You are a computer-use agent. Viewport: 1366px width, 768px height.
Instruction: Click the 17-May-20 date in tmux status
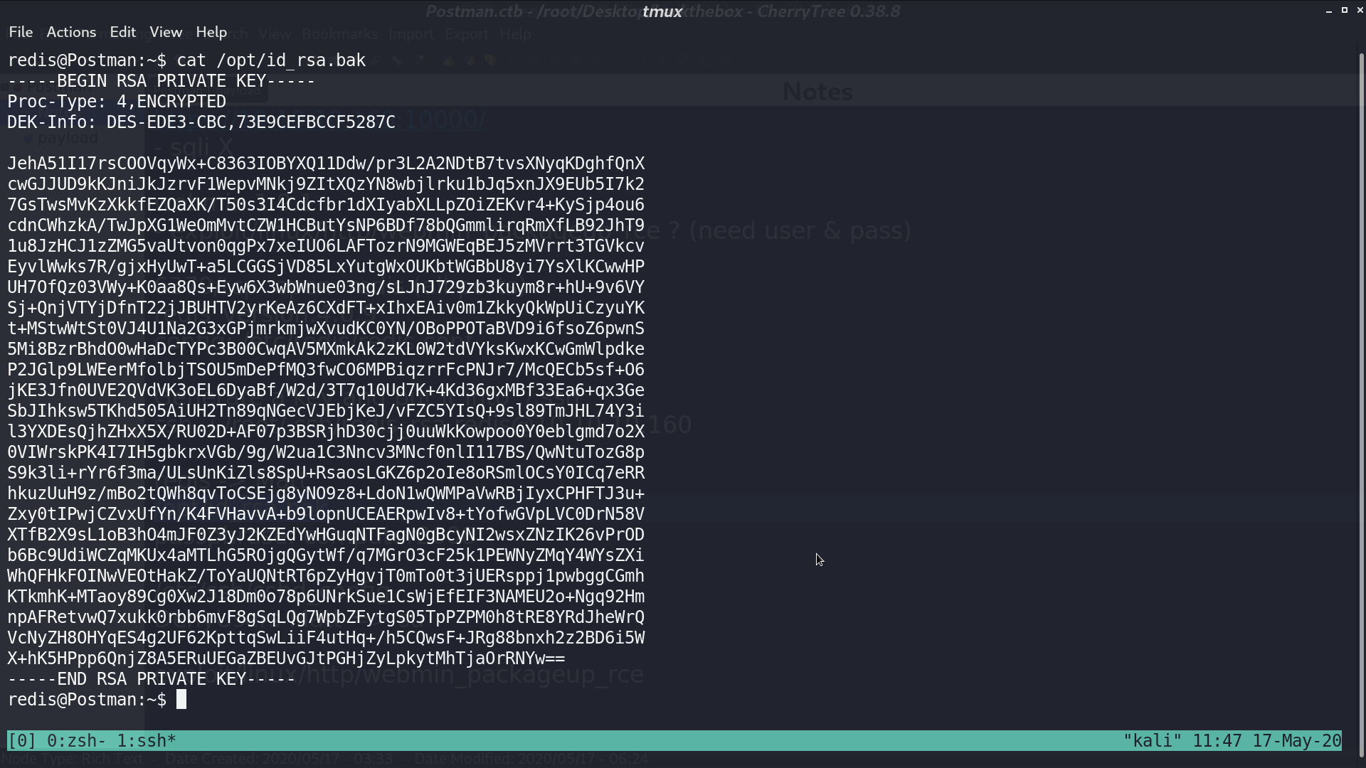tap(1296, 740)
